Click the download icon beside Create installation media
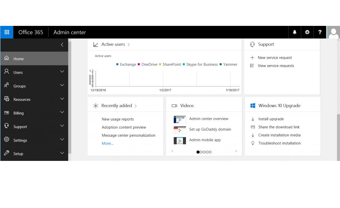 (x=253, y=135)
